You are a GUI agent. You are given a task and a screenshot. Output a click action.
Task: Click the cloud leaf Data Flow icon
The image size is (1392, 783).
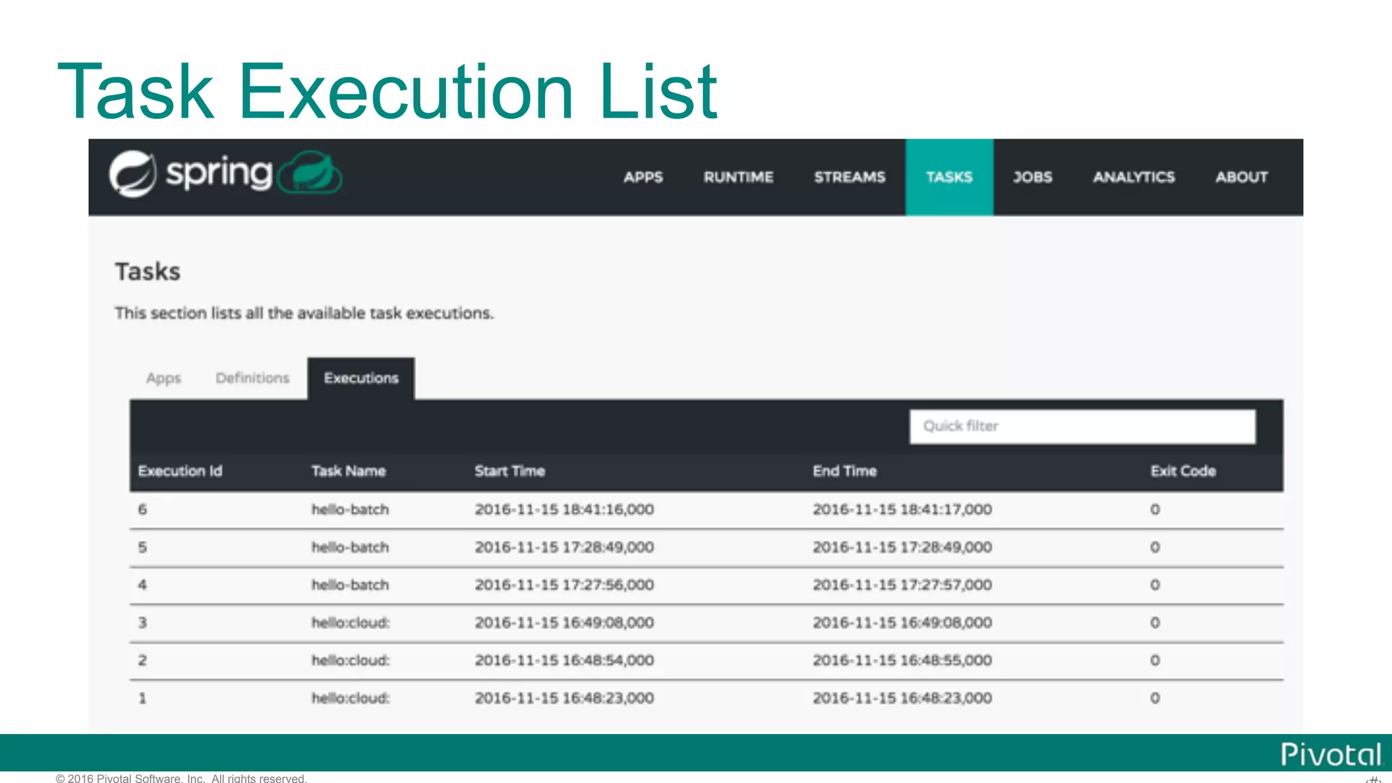(x=311, y=174)
